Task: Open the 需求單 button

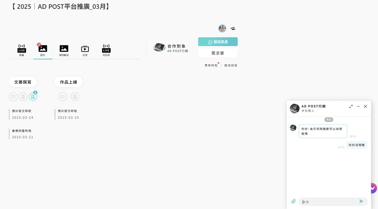Action: pyautogui.click(x=218, y=53)
